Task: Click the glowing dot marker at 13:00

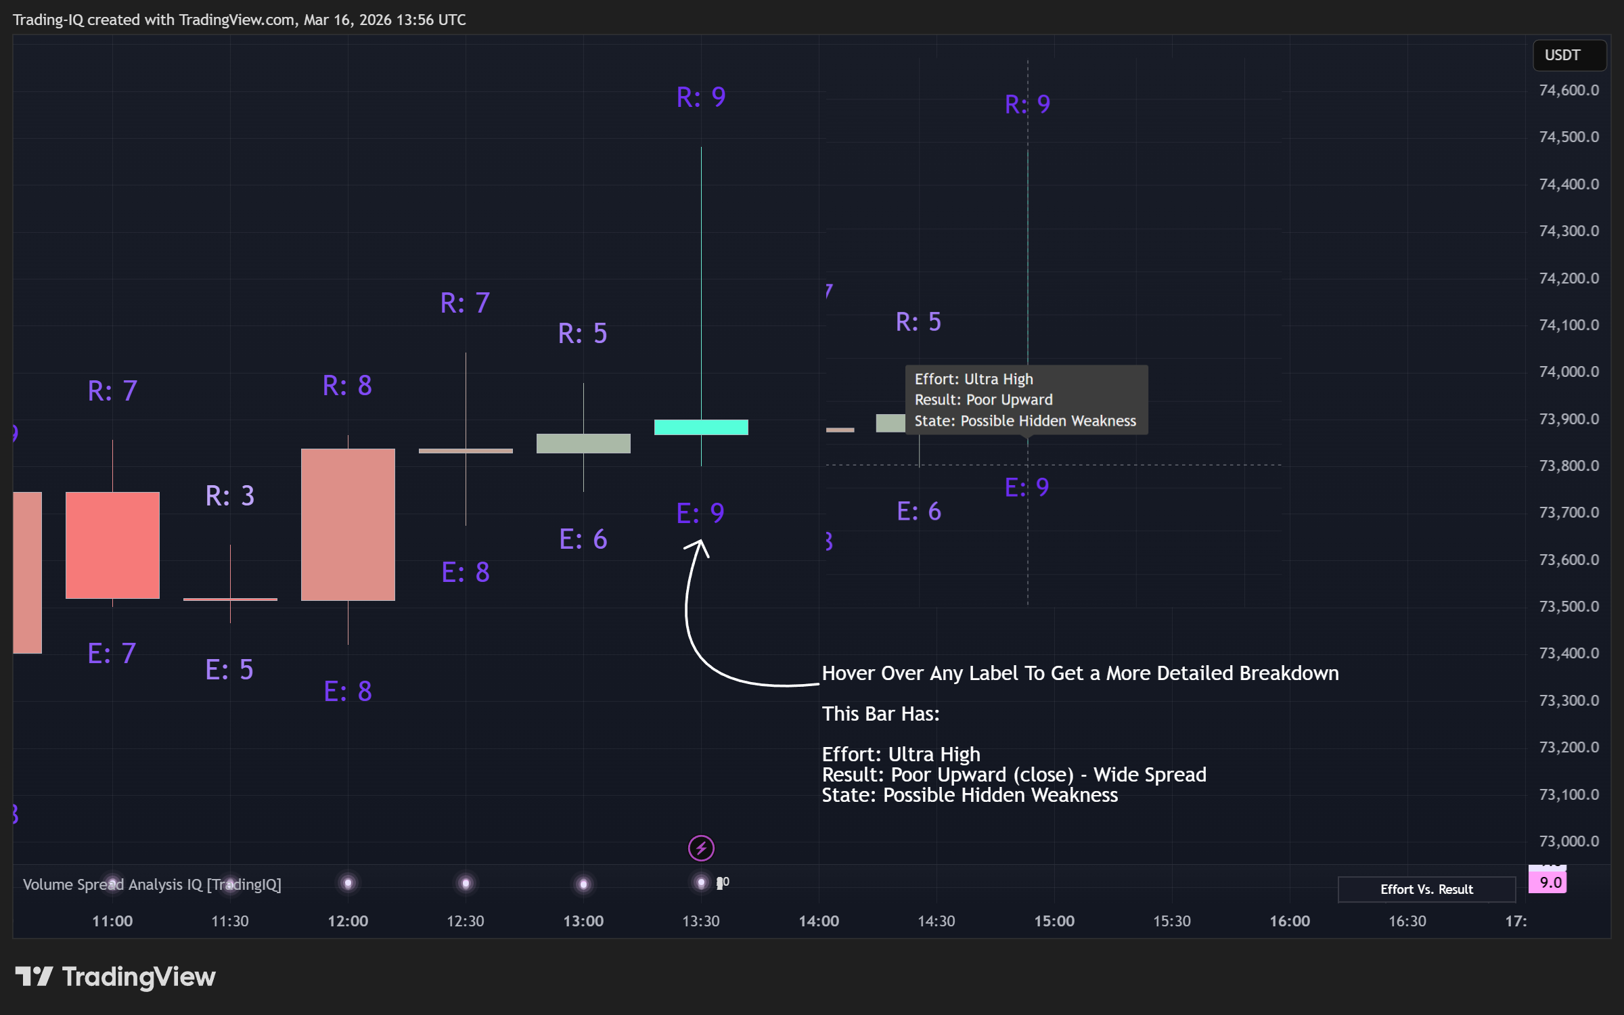Action: click(x=583, y=884)
